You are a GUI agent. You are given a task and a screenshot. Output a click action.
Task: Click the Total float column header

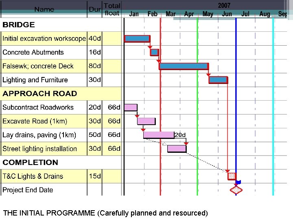click(112, 9)
